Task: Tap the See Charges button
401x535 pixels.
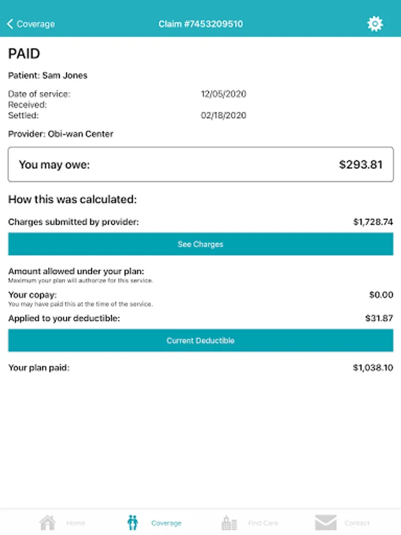Action: click(x=201, y=244)
